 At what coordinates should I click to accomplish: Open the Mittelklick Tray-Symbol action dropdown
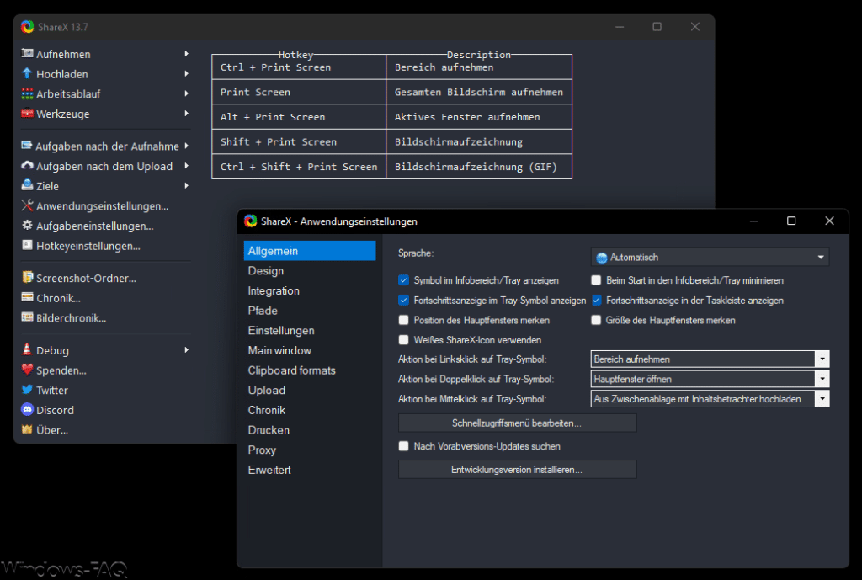coord(710,398)
